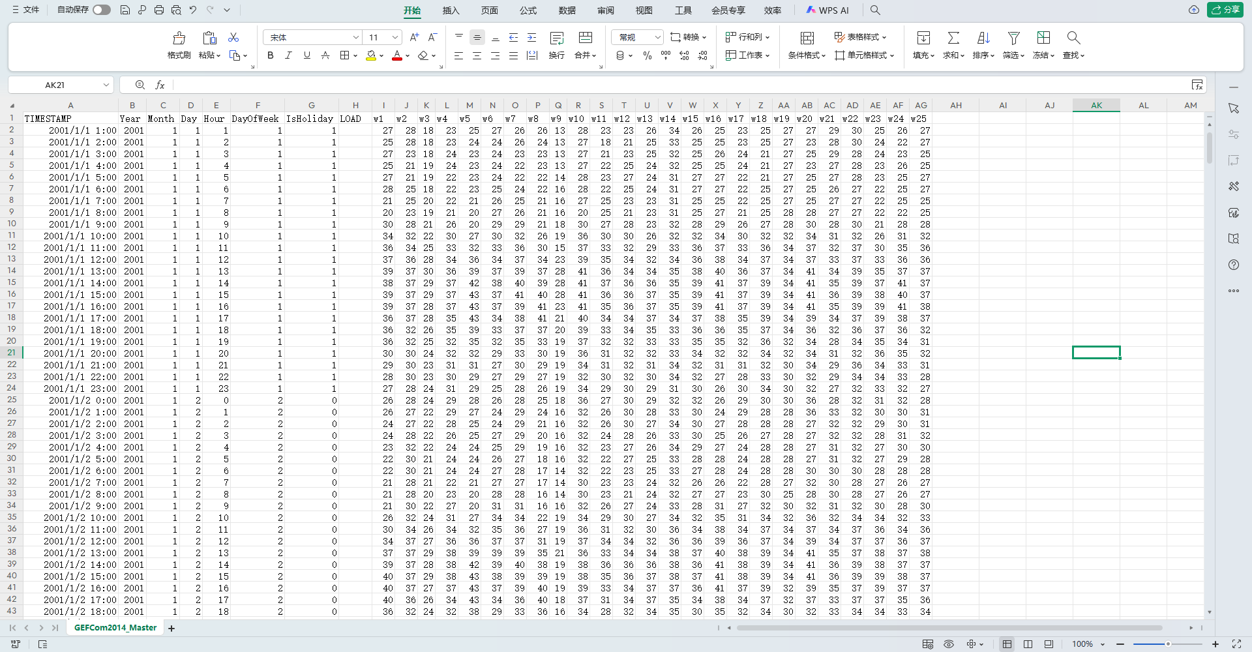
Task: Open the borders dropdown arrow
Action: 355,55
